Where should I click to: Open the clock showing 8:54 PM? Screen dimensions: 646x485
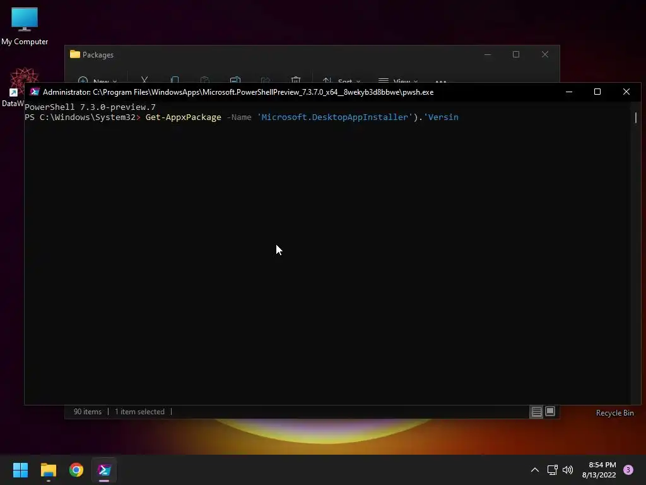pyautogui.click(x=602, y=465)
